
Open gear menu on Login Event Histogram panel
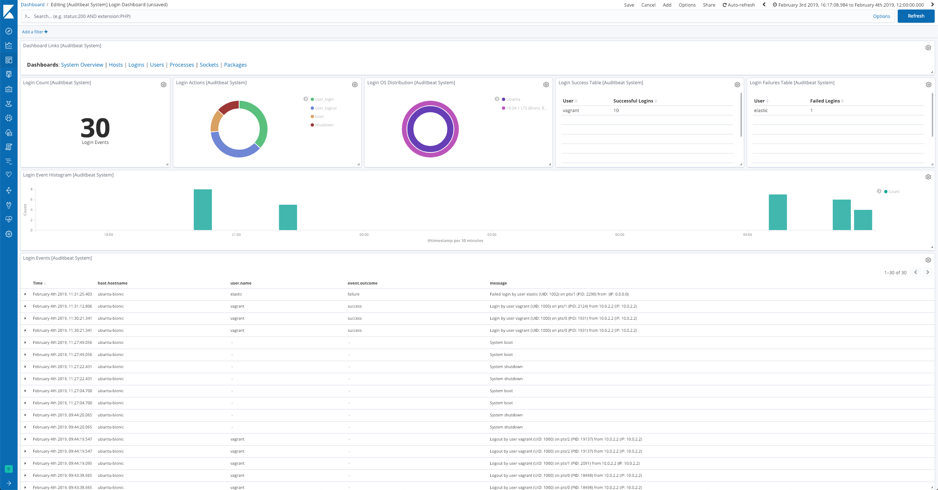pos(928,177)
